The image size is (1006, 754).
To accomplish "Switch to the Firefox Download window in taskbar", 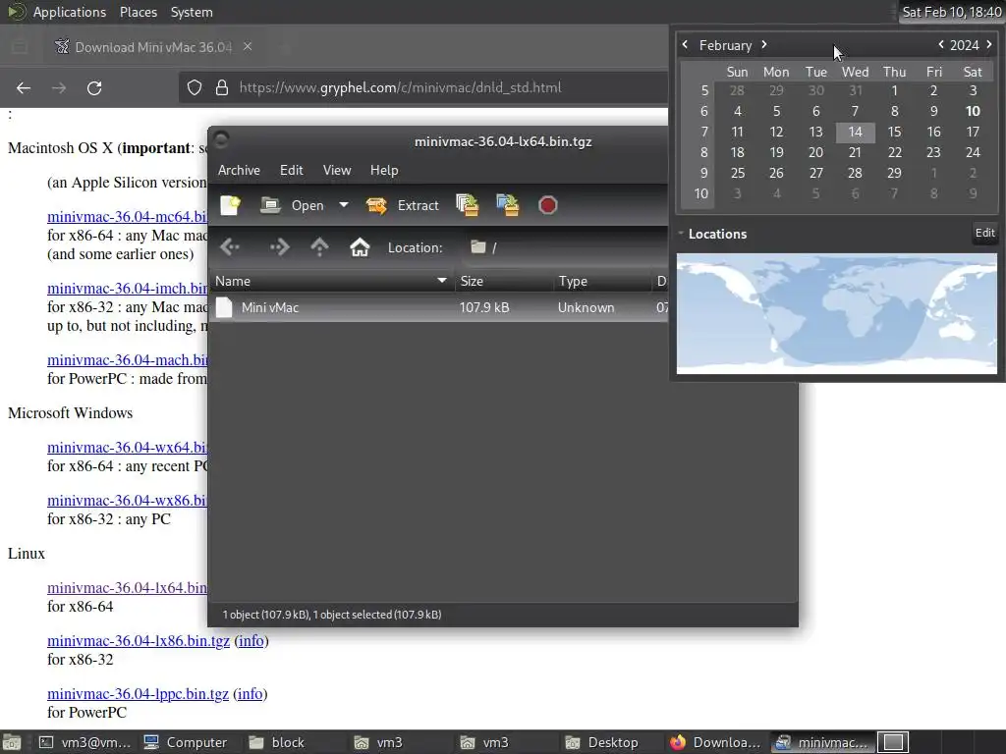I will (x=715, y=742).
